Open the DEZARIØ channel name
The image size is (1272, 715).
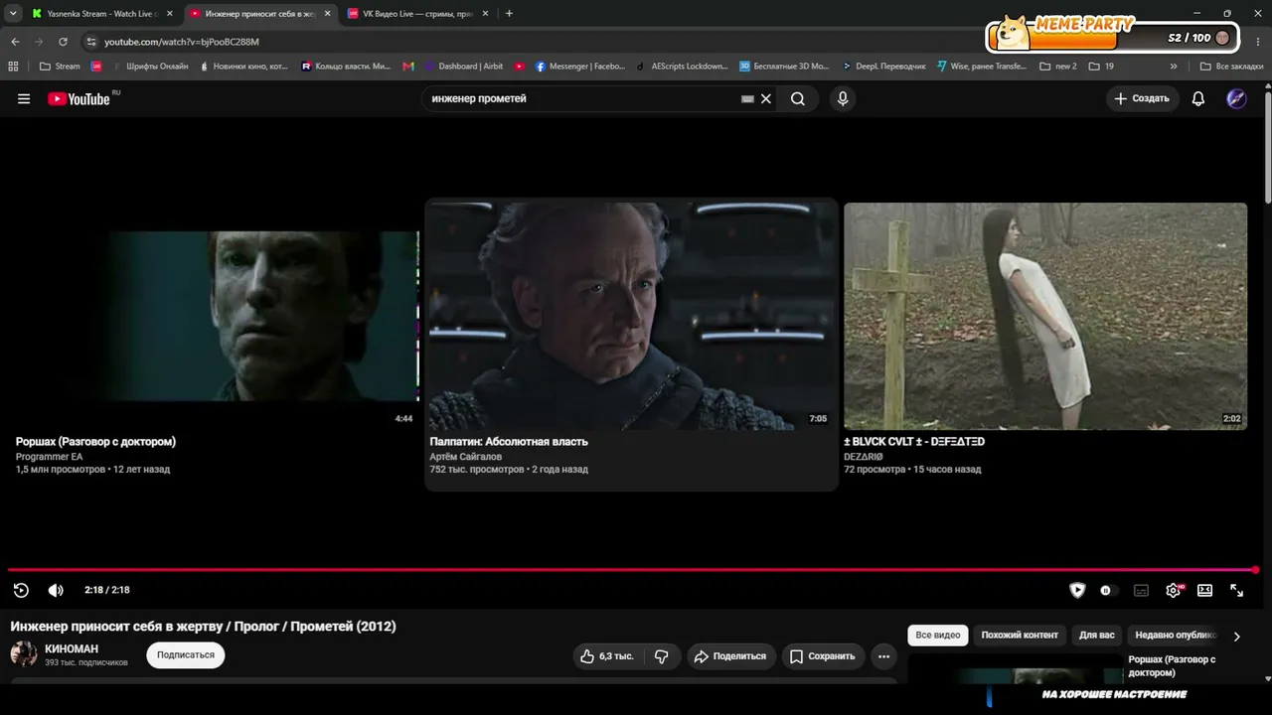click(864, 457)
